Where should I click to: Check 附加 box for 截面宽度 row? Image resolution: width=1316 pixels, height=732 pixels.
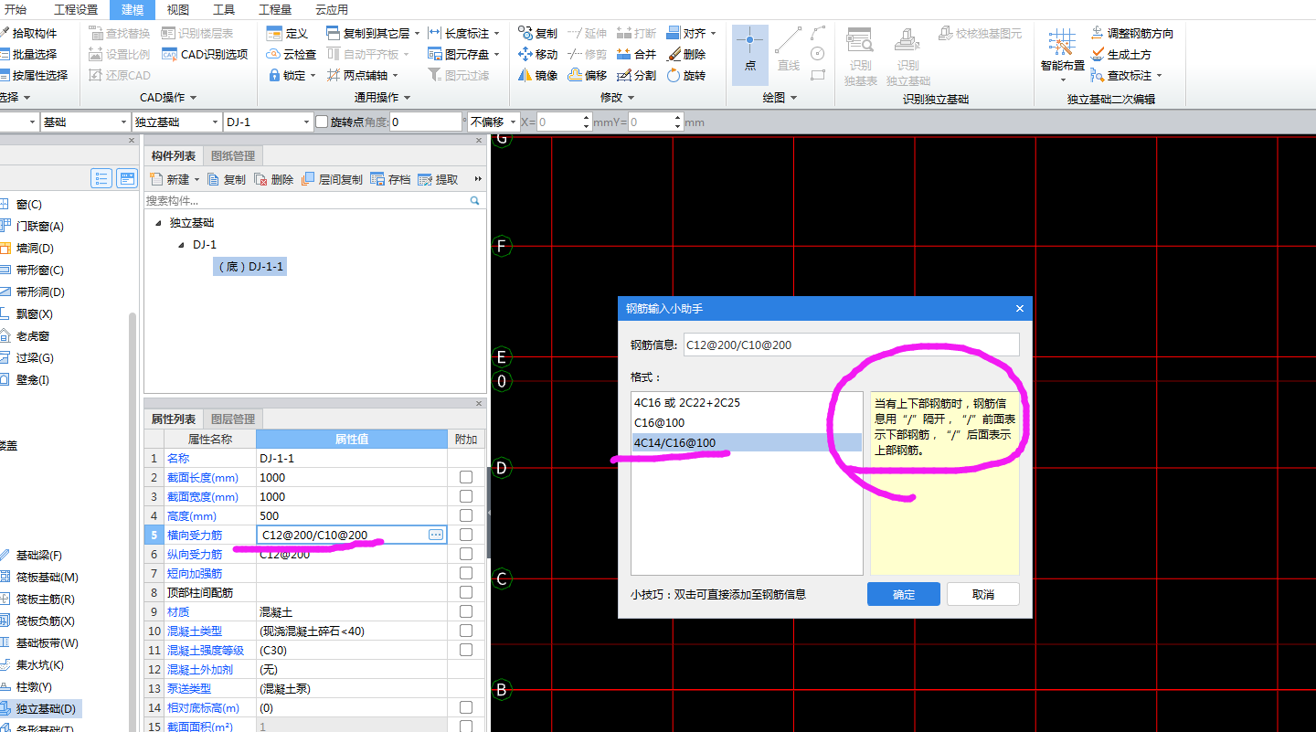coord(466,496)
